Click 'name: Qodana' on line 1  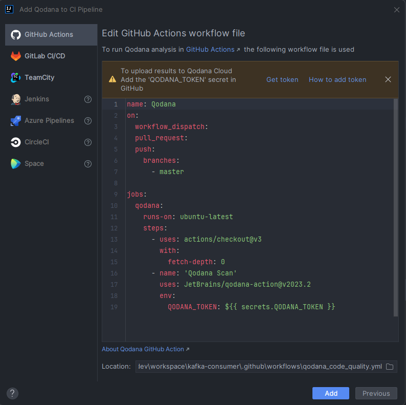151,104
